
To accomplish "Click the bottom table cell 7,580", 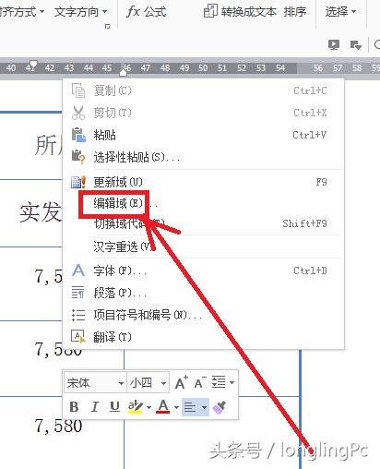I will pos(62,432).
